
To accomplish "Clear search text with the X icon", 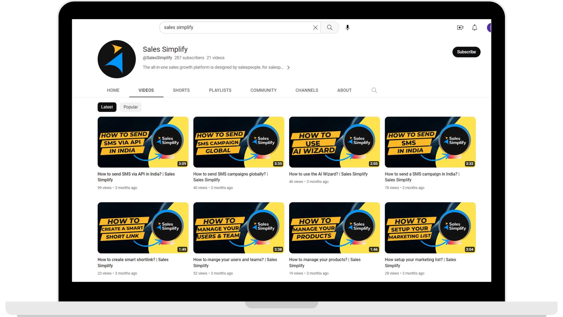I will (x=315, y=28).
